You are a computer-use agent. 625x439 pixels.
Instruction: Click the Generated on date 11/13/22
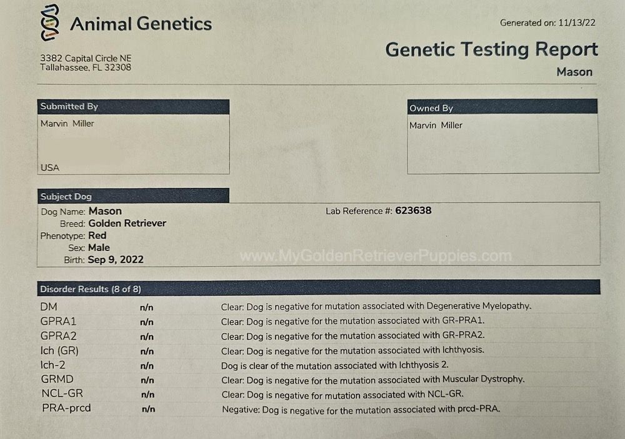point(576,22)
